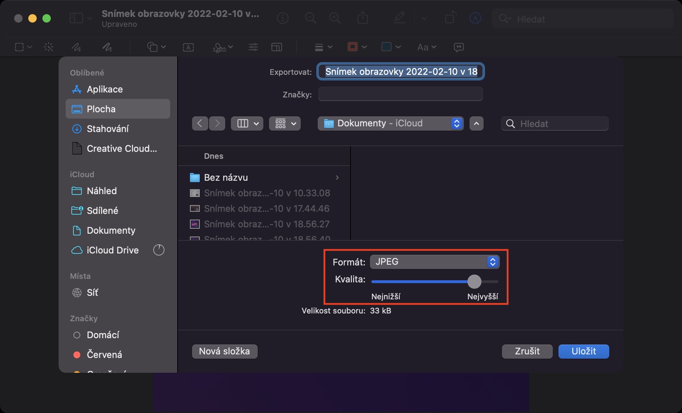The image size is (682, 413).
Task: Click the Rotate icon in toolbar
Action: [450, 18]
